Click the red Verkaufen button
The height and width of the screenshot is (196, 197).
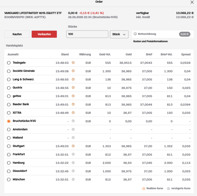click(x=44, y=34)
